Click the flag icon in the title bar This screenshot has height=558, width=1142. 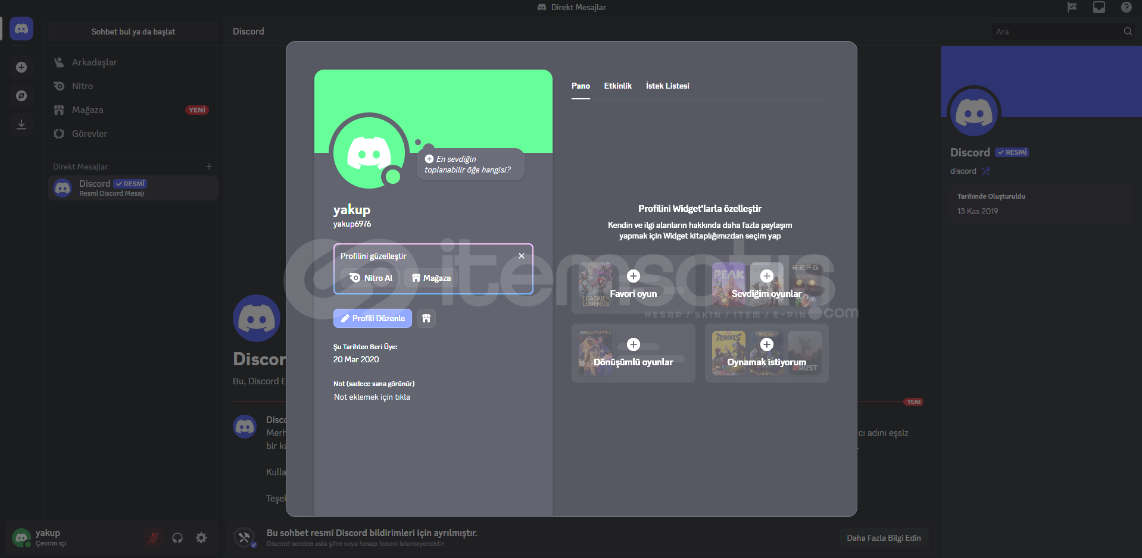(1072, 7)
